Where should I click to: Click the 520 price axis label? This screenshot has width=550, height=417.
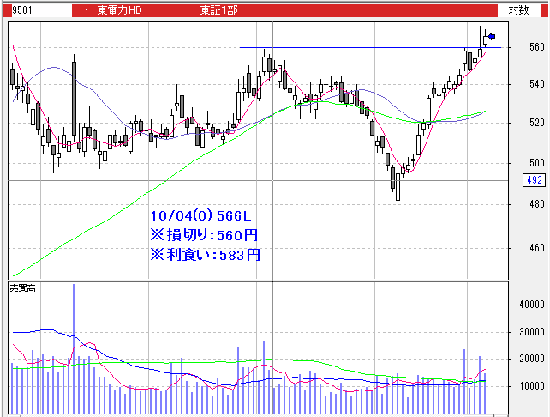click(x=537, y=123)
